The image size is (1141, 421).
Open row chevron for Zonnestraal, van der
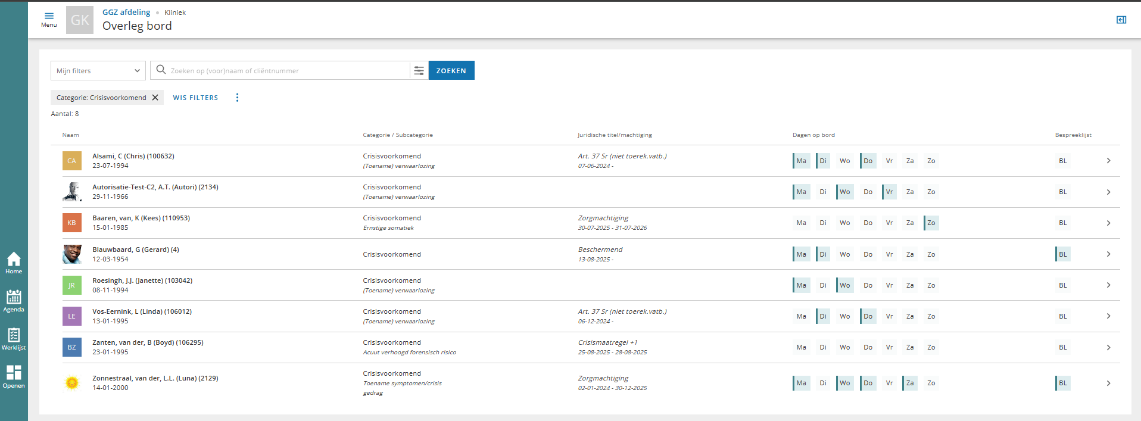(1108, 383)
